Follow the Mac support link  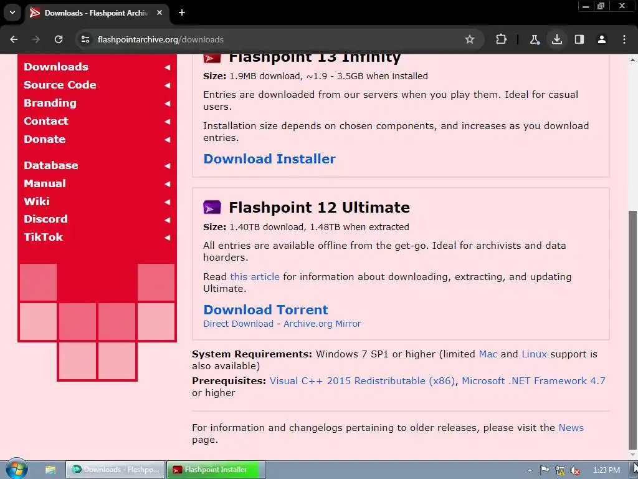click(488, 354)
